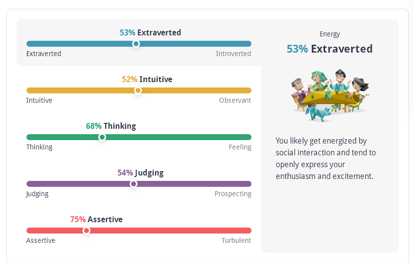Click the large '53% Extraverted' panel title

[x=330, y=49]
